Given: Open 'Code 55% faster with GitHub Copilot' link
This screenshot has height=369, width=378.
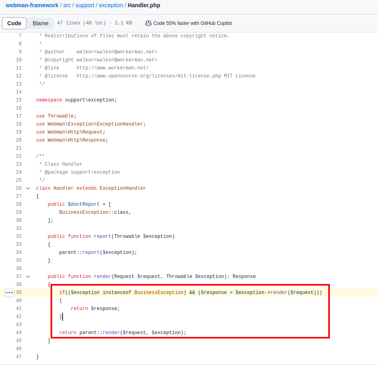Looking at the screenshot, I should coord(192,23).
